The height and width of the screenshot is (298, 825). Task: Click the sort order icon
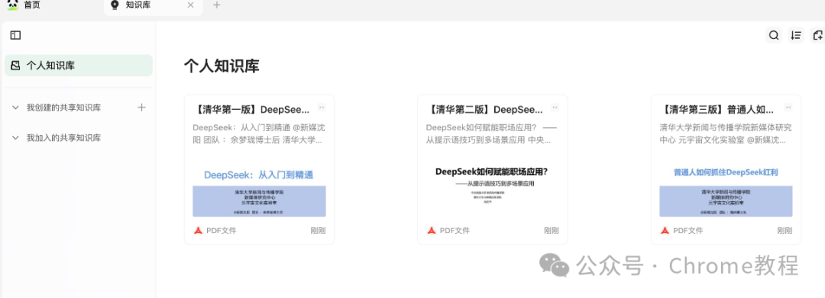pyautogui.click(x=796, y=35)
